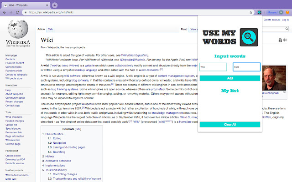Bookmark the page with the star icon
This screenshot has width=292, height=182.
pyautogui.click(x=250, y=12)
